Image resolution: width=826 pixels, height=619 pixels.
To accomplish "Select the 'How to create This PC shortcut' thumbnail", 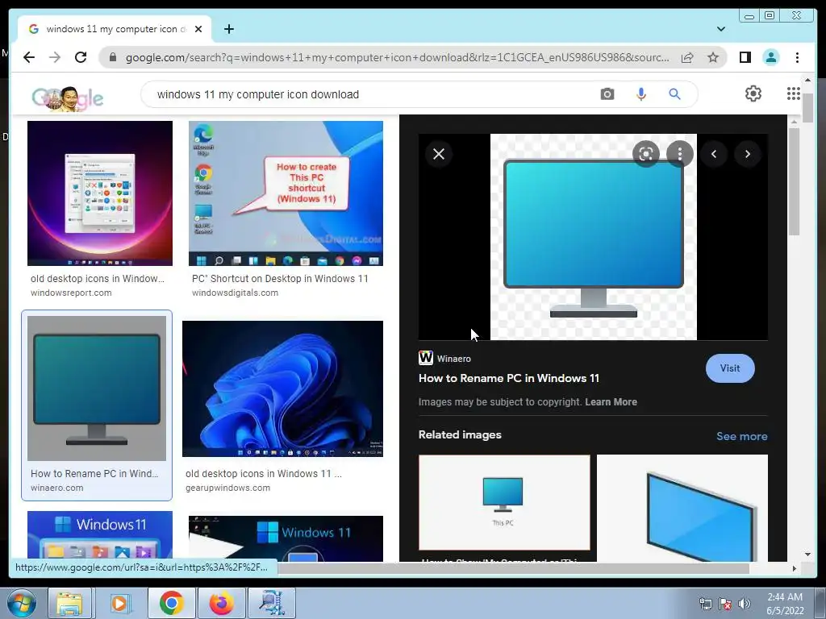I will (286, 193).
